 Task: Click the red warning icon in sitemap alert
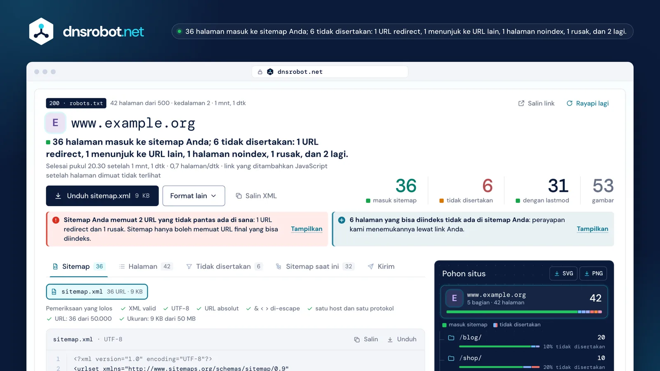(x=56, y=220)
